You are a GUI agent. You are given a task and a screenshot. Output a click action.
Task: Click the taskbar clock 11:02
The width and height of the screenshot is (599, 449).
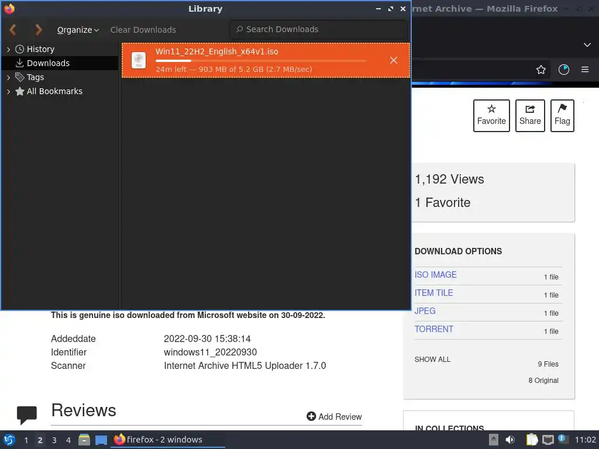point(585,440)
